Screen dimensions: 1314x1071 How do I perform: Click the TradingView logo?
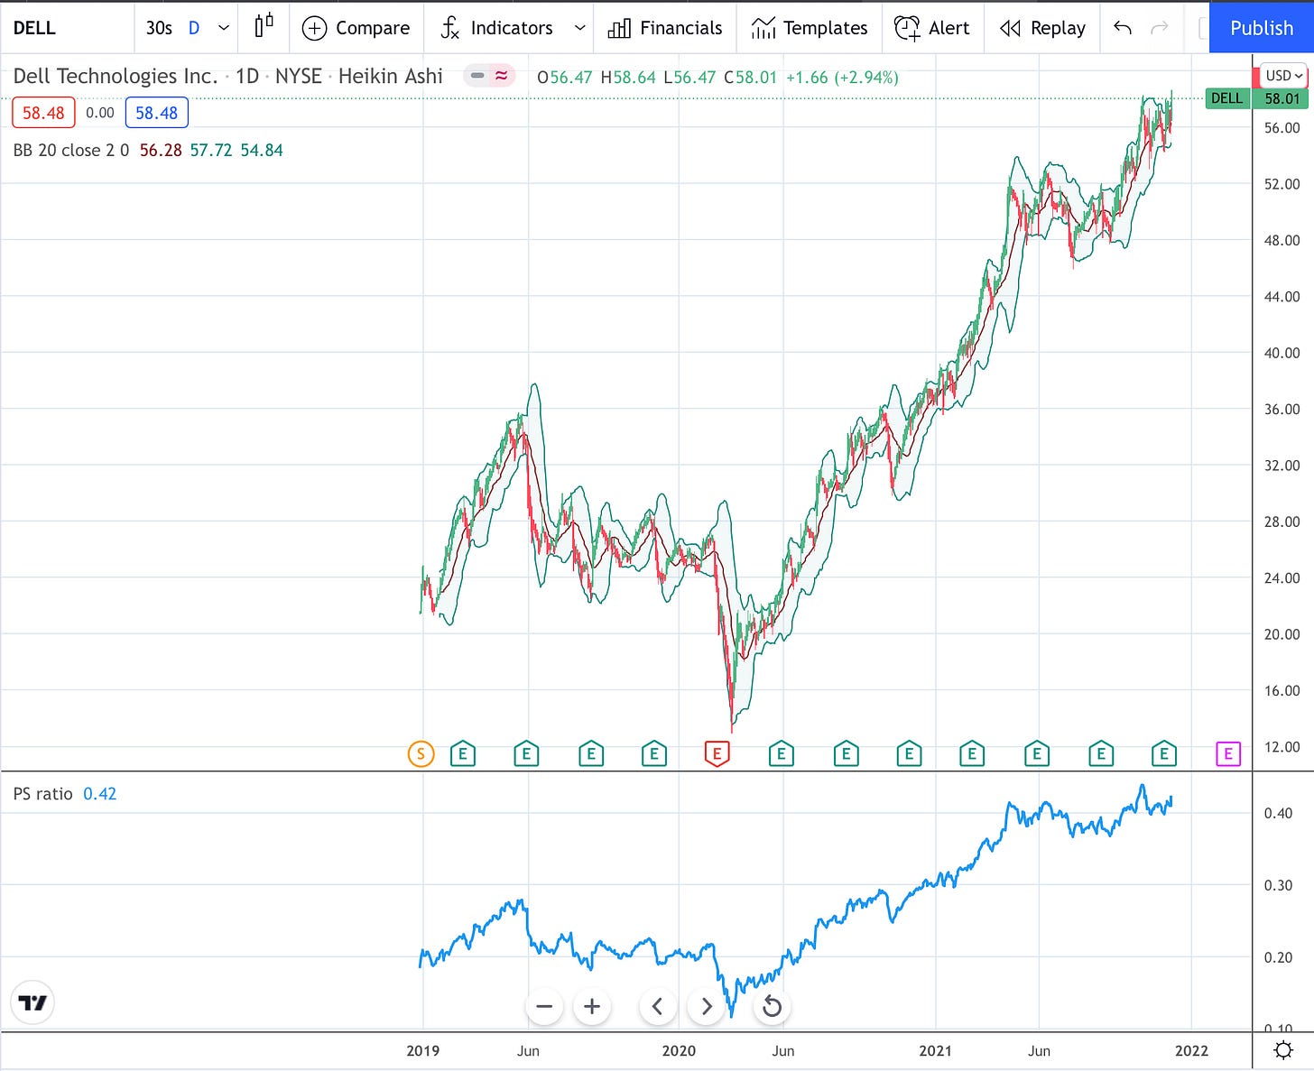32,1002
